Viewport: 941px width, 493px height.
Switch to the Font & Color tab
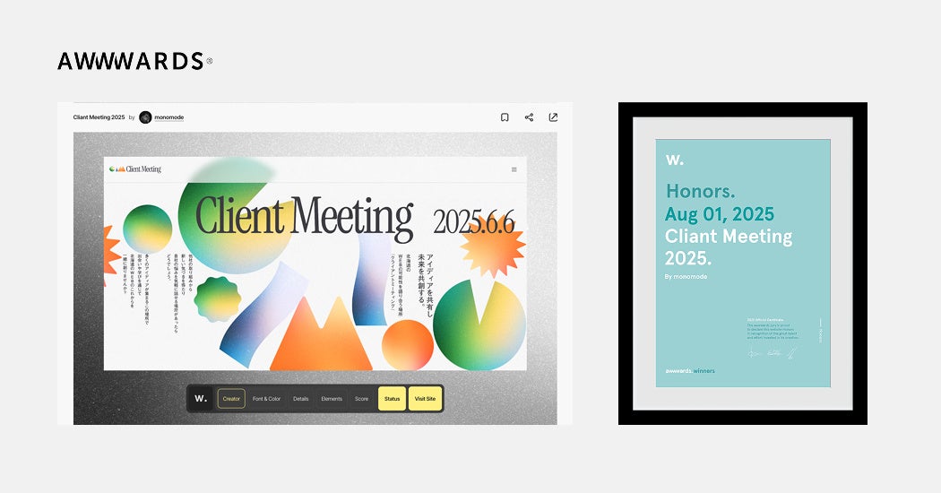pyautogui.click(x=266, y=399)
